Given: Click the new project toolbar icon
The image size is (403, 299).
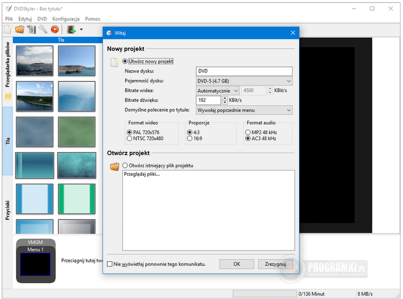Looking at the screenshot, I should coord(8,30).
